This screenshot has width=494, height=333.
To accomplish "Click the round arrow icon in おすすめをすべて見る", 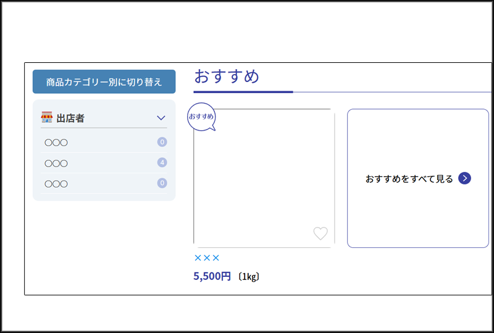I will 464,178.
